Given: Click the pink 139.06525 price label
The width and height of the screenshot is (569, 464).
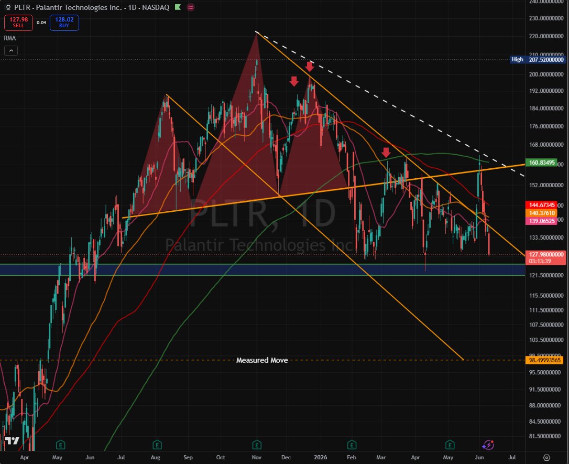Looking at the screenshot, I should (541, 221).
